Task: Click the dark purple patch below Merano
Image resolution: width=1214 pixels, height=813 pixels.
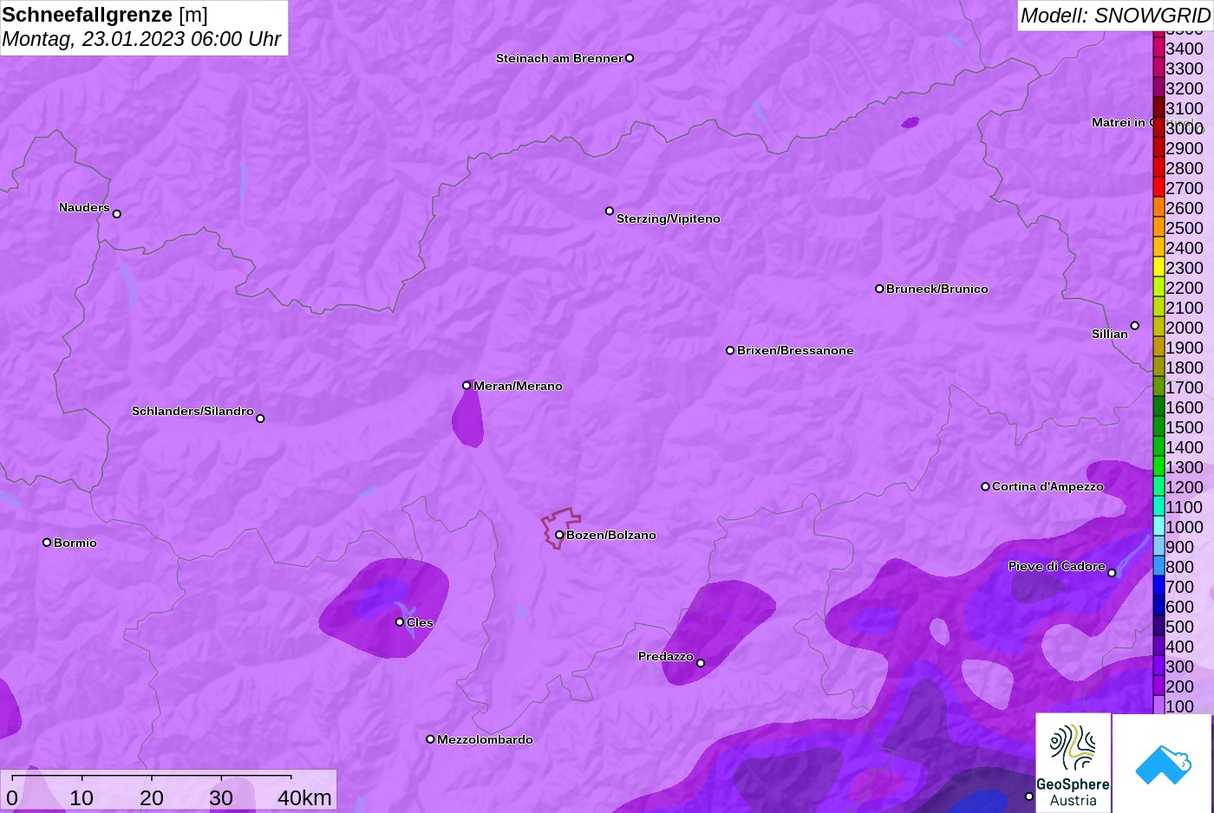Action: click(x=468, y=419)
